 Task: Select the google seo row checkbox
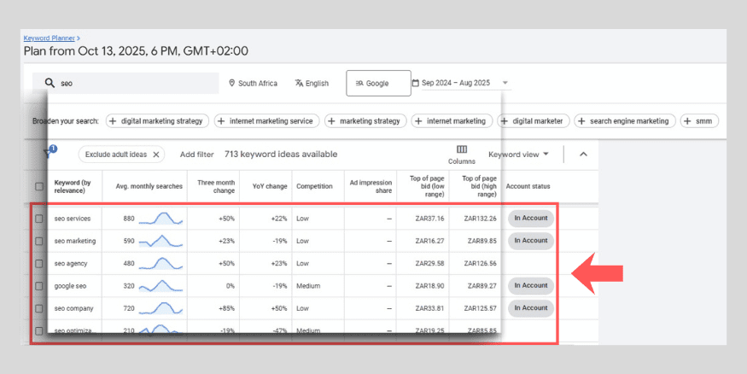pyautogui.click(x=39, y=285)
